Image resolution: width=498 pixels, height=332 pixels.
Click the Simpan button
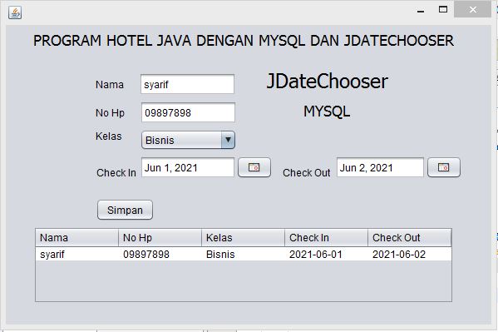click(125, 210)
